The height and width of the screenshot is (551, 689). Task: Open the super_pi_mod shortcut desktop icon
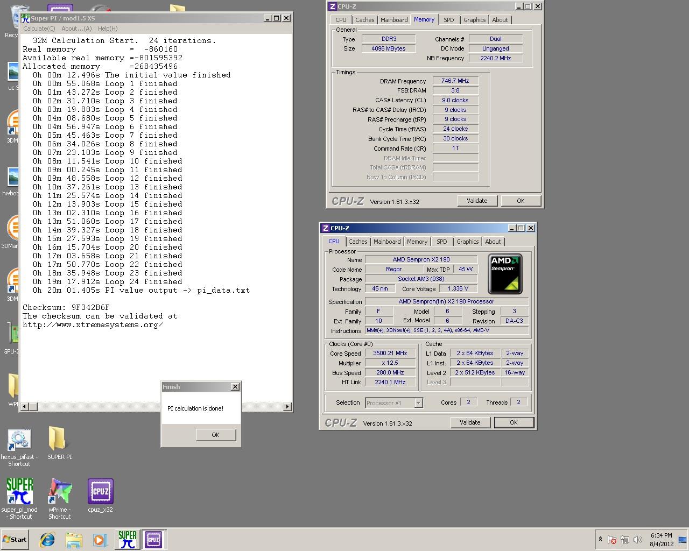tap(19, 499)
